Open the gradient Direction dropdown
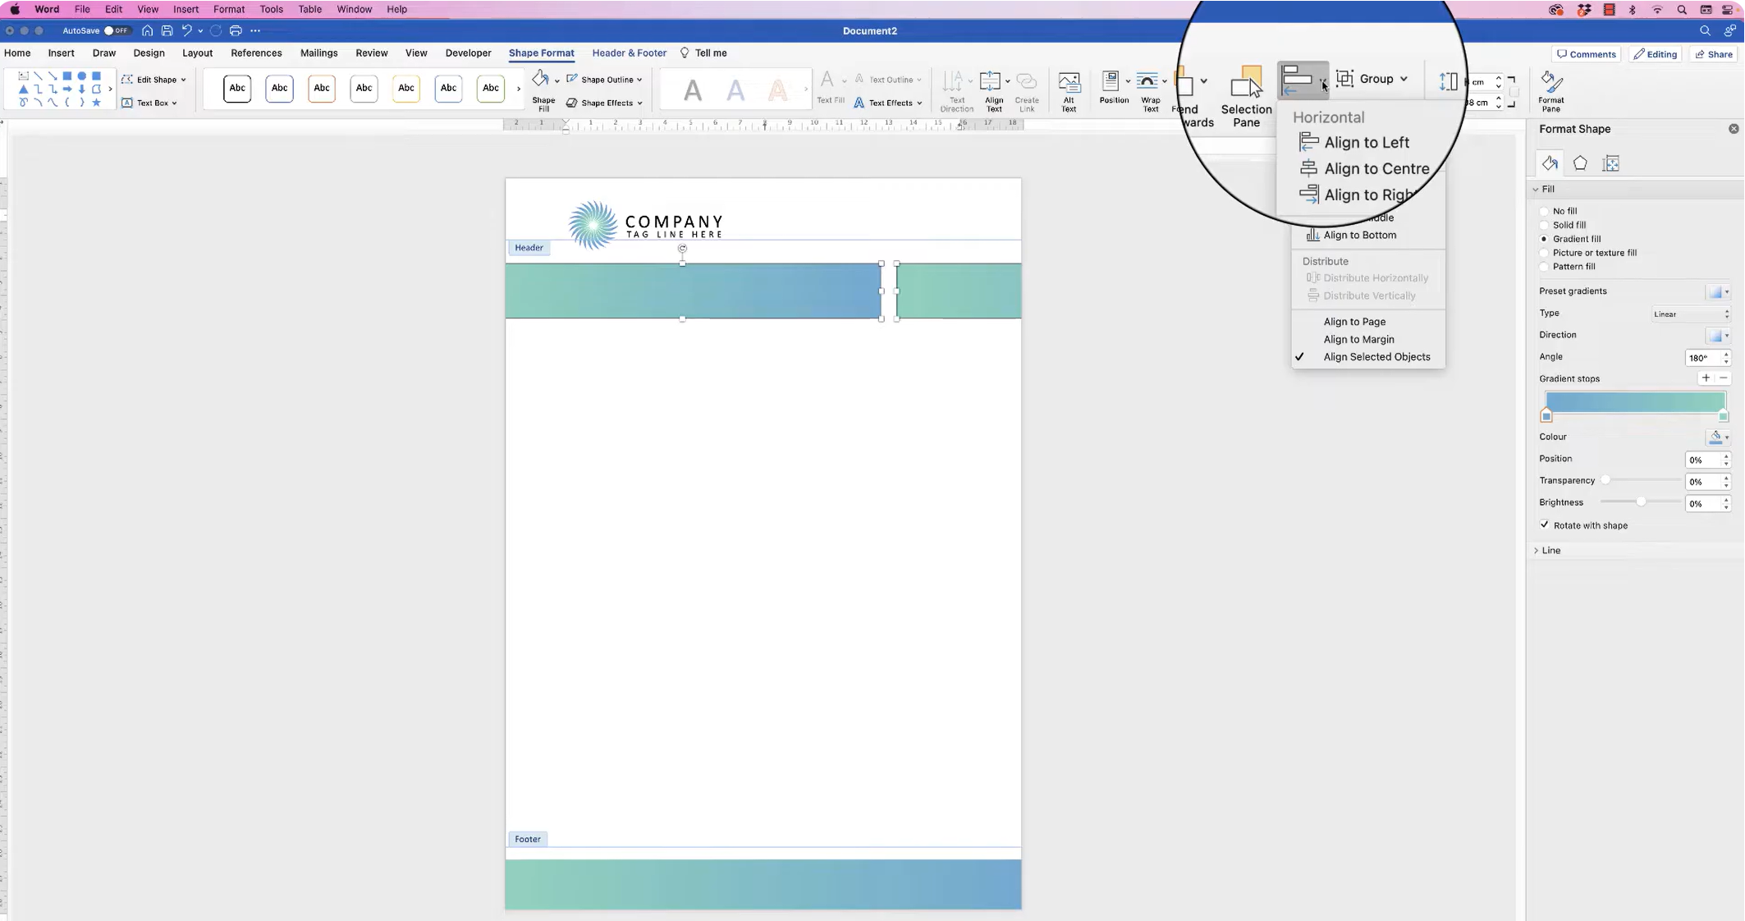 click(x=1718, y=335)
